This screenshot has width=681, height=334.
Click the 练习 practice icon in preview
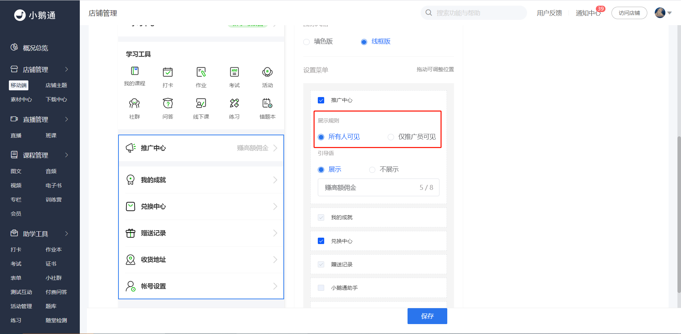click(234, 103)
